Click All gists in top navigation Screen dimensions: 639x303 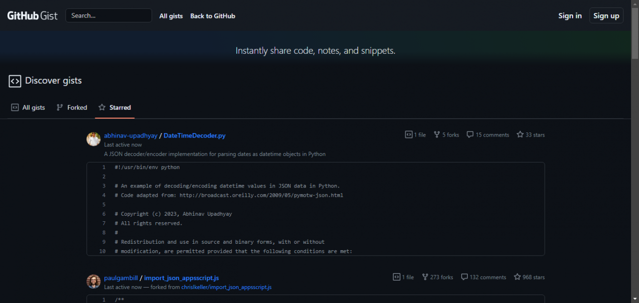click(x=171, y=16)
